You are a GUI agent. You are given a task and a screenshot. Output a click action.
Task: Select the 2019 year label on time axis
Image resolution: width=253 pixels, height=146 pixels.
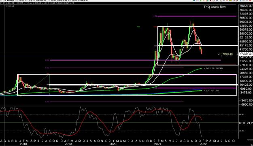pos(68,144)
